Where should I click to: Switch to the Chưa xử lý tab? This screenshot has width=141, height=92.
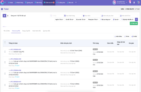click(x=16, y=31)
